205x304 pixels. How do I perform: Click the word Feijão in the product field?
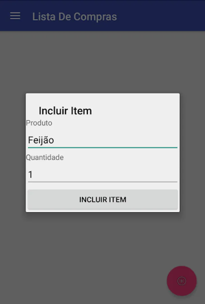(x=41, y=140)
